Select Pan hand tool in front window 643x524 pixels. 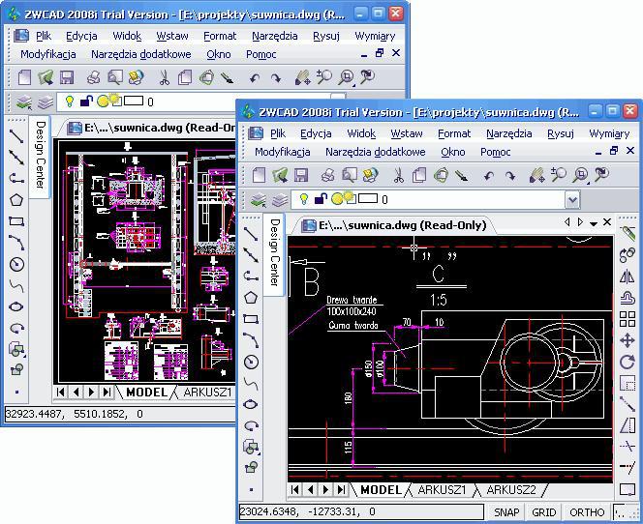tap(536, 175)
